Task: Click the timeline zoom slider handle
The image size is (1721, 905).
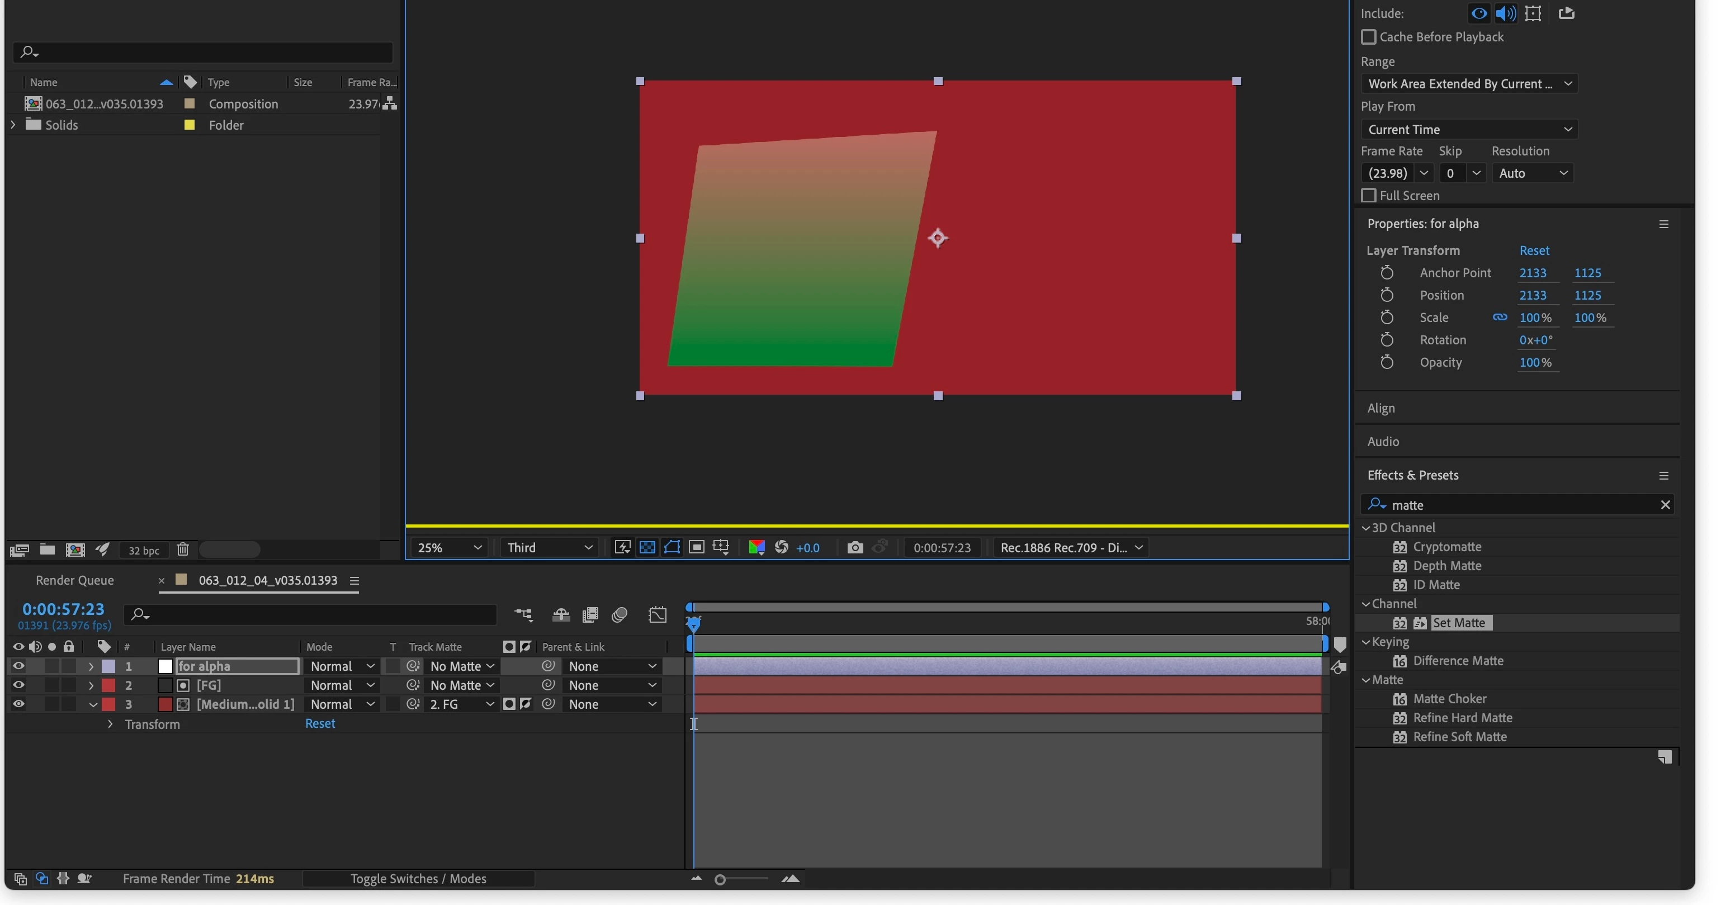Action: pyautogui.click(x=720, y=880)
